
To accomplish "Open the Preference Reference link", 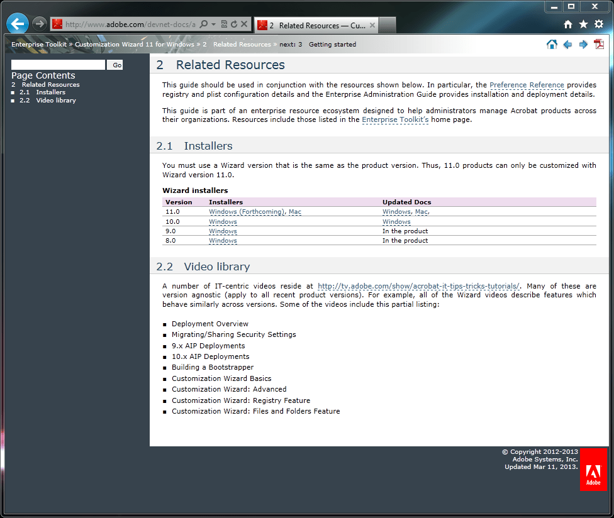I will coord(527,84).
